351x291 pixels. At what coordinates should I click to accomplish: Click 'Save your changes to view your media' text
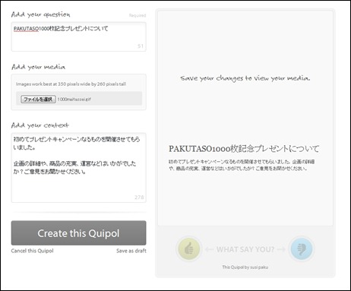pos(245,78)
